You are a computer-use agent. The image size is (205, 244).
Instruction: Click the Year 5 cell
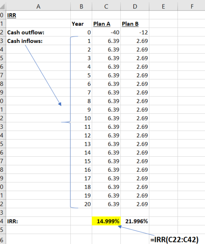tap(81, 75)
